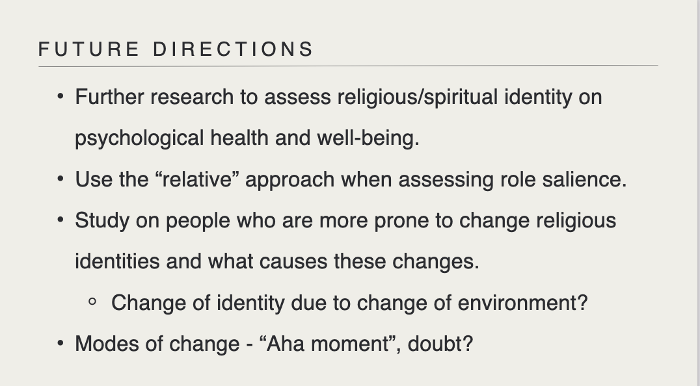Click the horizontal divider line under the title
Viewport: 700px width, 386px height.
(348, 66)
